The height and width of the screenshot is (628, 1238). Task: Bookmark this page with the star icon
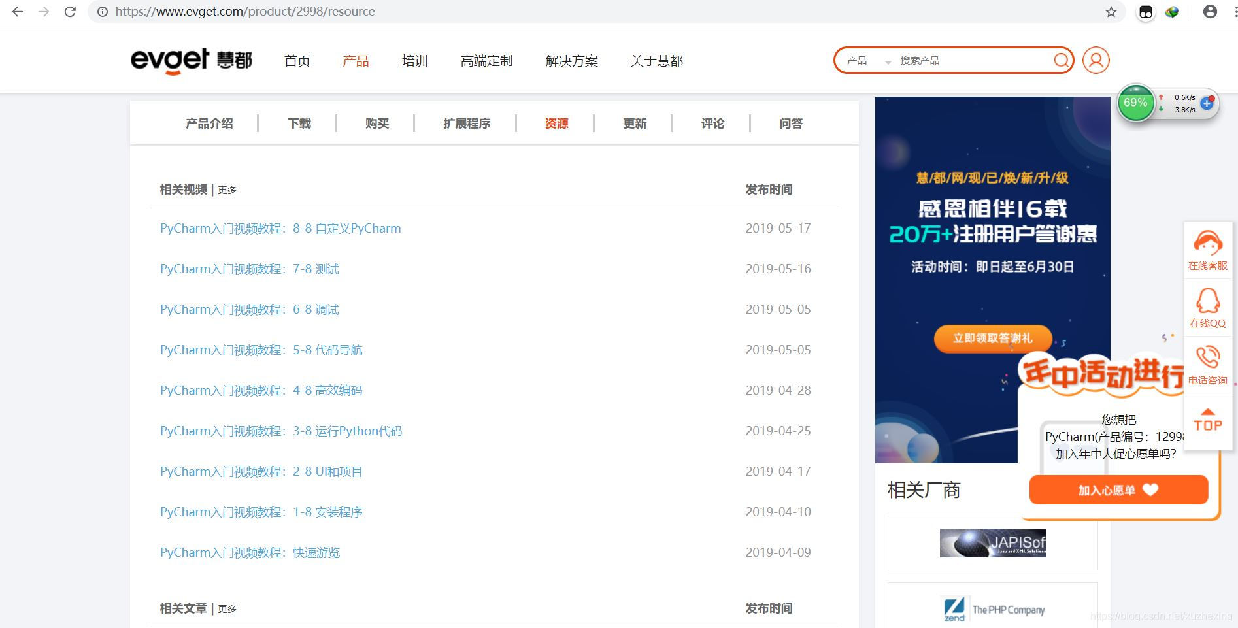click(x=1111, y=12)
